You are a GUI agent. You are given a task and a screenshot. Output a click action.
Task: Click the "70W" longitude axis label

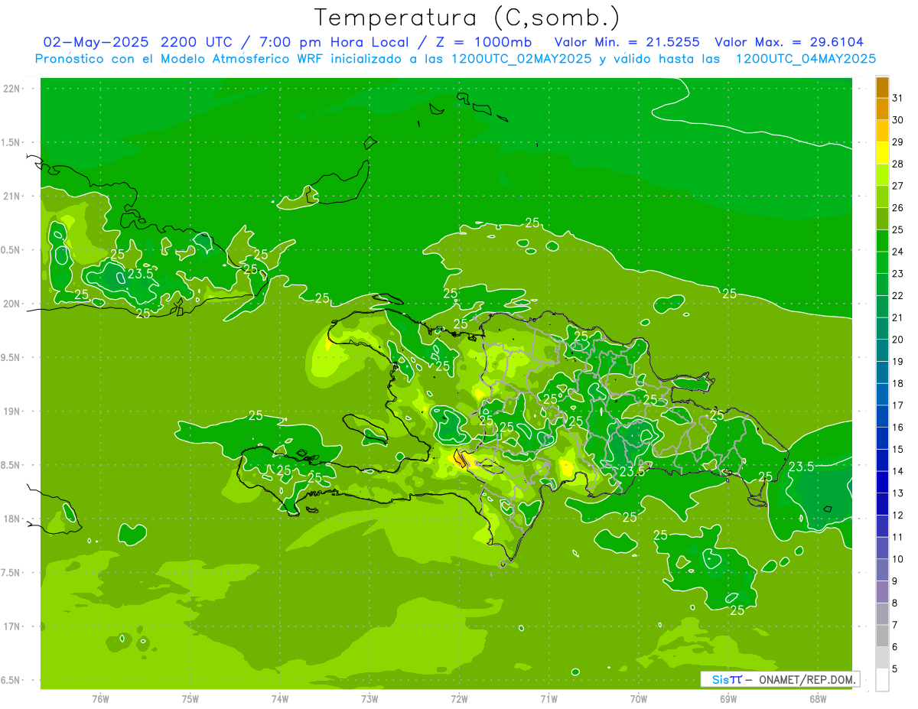tap(639, 699)
